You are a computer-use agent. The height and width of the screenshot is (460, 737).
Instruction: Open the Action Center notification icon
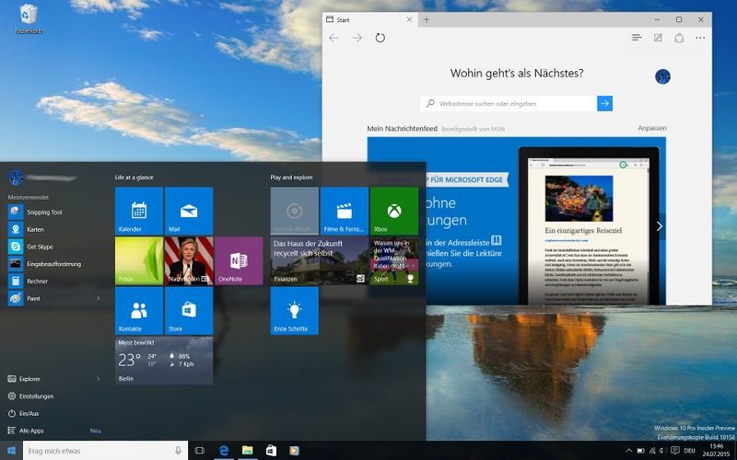tap(675, 451)
